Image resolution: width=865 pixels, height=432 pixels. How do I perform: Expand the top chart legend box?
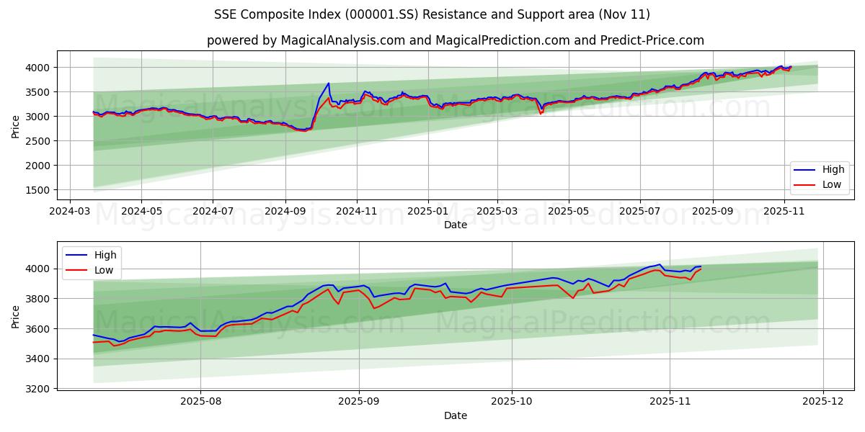tap(819, 176)
